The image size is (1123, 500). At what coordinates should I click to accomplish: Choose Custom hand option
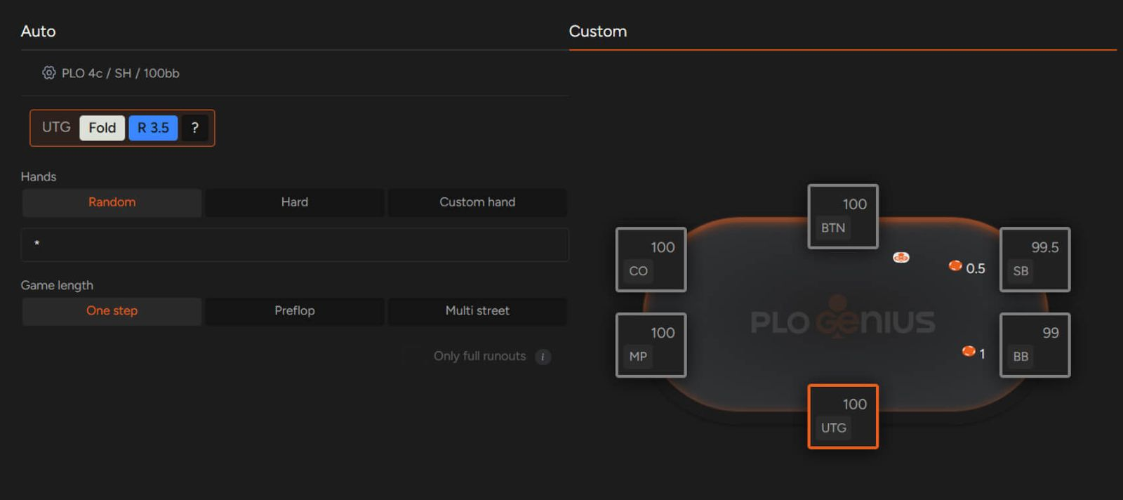coord(477,202)
